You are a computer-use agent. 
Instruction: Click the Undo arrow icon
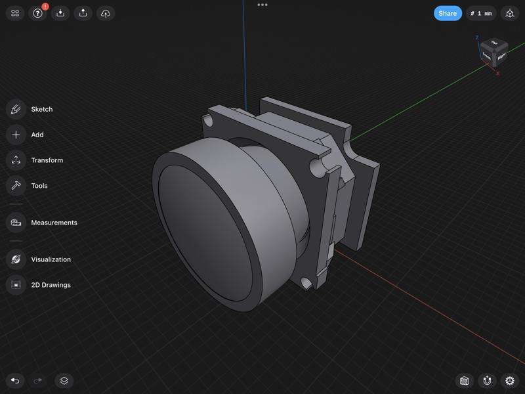15,380
